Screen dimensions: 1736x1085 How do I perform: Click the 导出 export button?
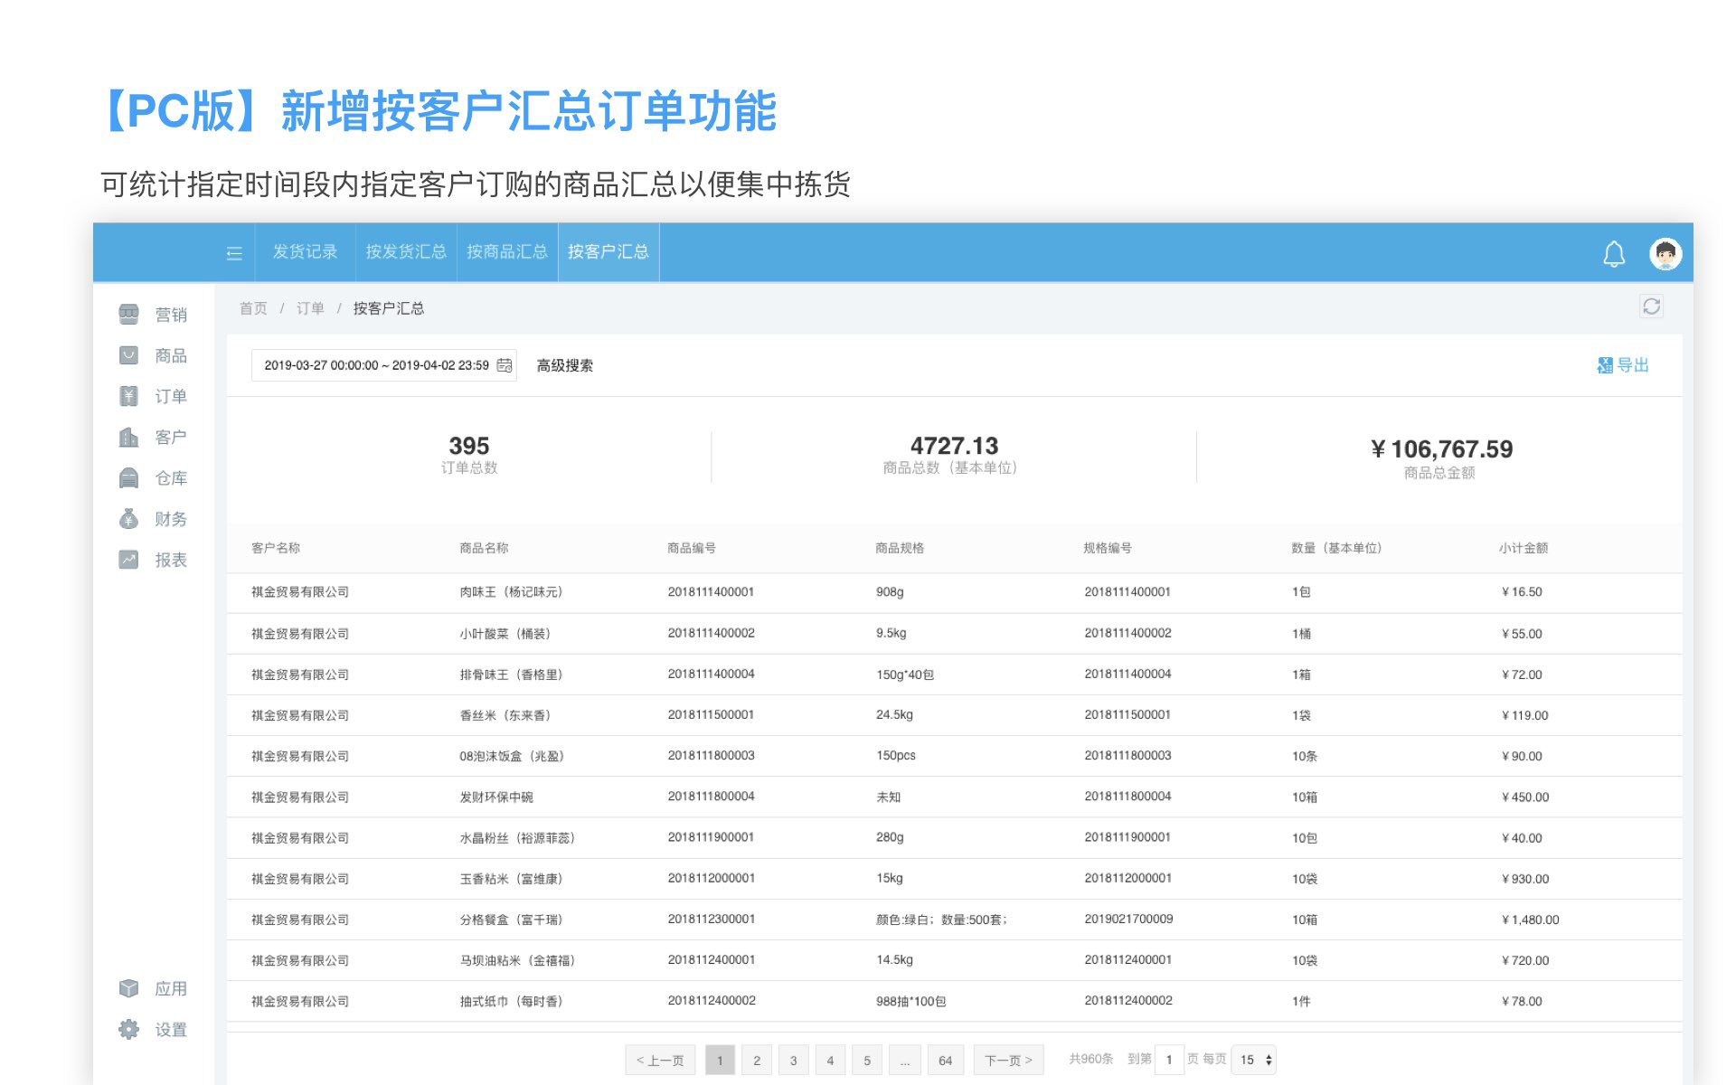[1623, 365]
